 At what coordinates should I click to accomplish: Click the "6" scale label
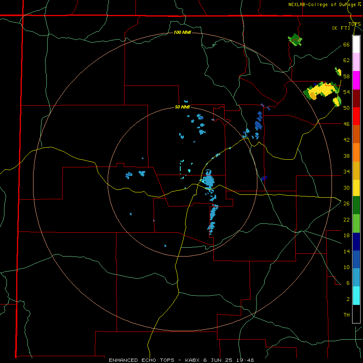click(348, 283)
